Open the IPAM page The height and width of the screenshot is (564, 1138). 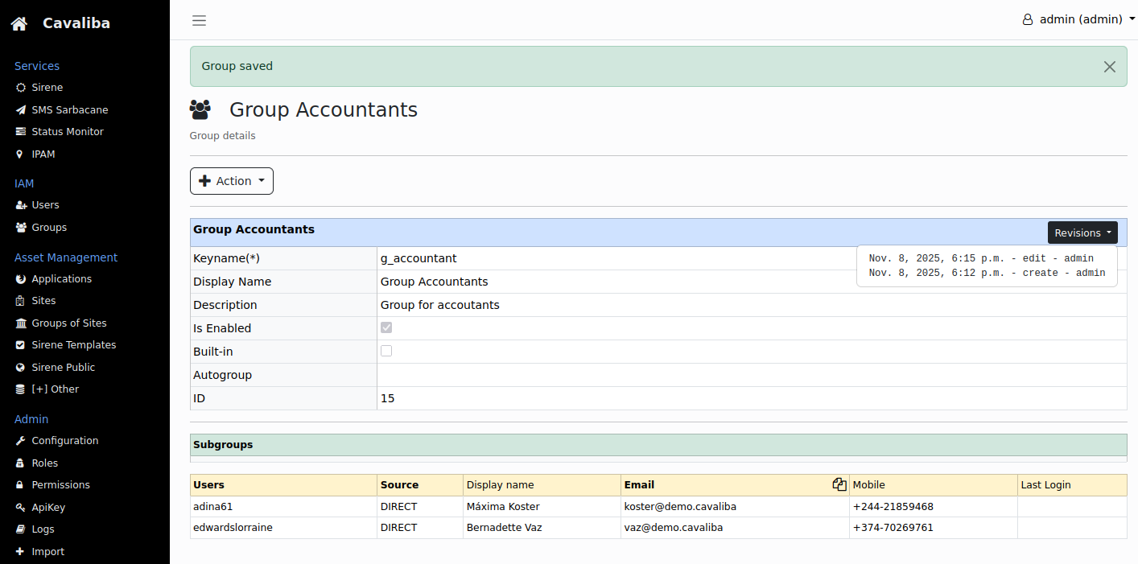(43, 154)
